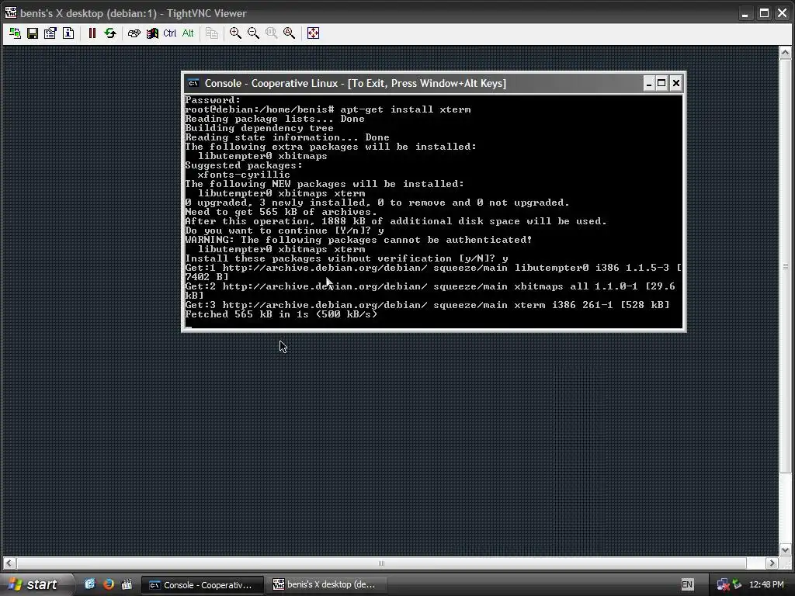Open the connection options icon
This screenshot has width=795, height=596.
click(50, 33)
